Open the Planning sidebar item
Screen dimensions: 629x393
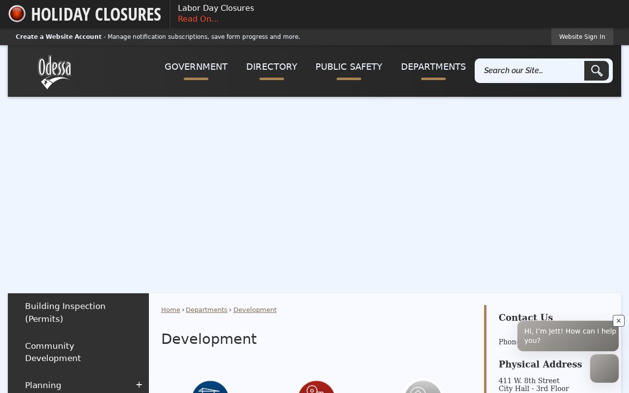click(x=43, y=385)
